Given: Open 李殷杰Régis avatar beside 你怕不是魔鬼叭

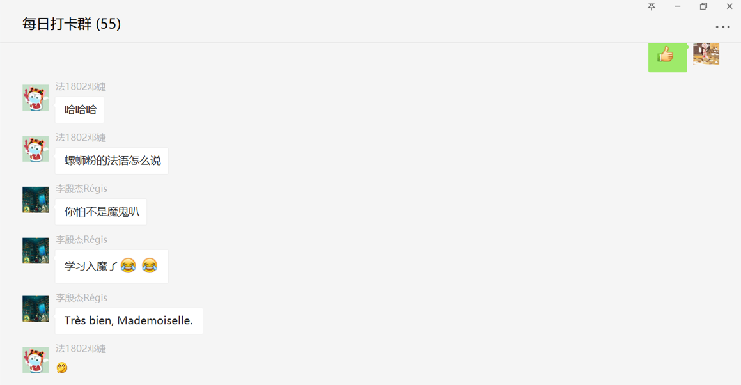Looking at the screenshot, I should point(35,200).
